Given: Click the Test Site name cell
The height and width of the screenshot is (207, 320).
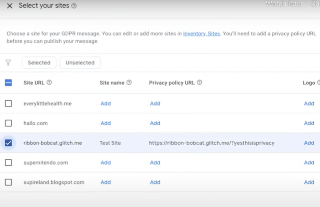Looking at the screenshot, I should pyautogui.click(x=110, y=143).
